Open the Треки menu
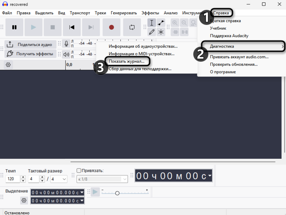Image resolution: width=286 pixels, height=215 pixels. point(100,13)
